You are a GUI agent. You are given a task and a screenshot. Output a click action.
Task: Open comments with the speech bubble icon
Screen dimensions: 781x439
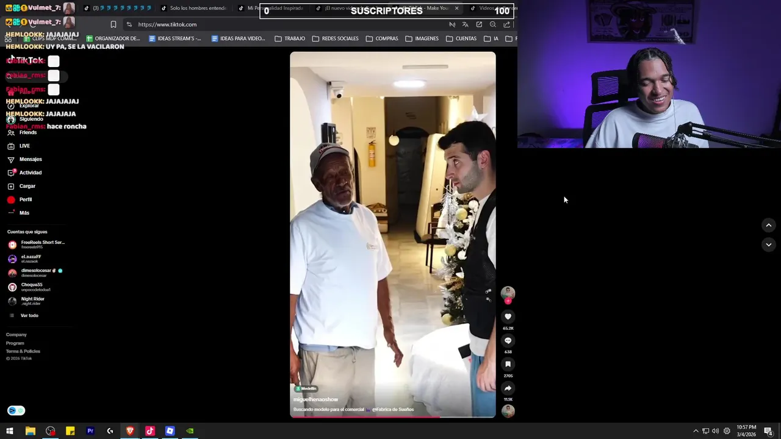tap(508, 340)
